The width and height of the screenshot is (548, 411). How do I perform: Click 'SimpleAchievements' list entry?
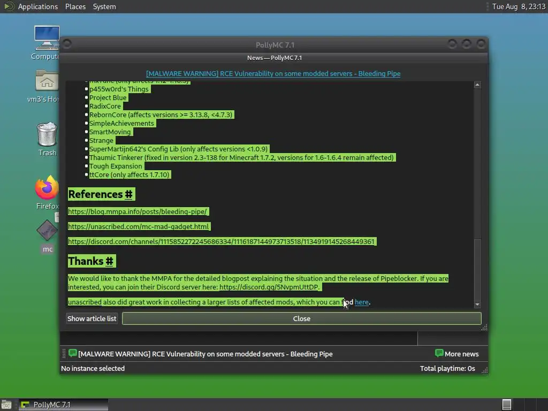[x=121, y=124]
